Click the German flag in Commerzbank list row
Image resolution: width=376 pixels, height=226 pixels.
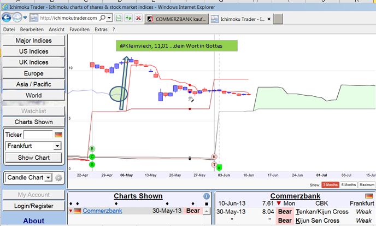(x=77, y=211)
